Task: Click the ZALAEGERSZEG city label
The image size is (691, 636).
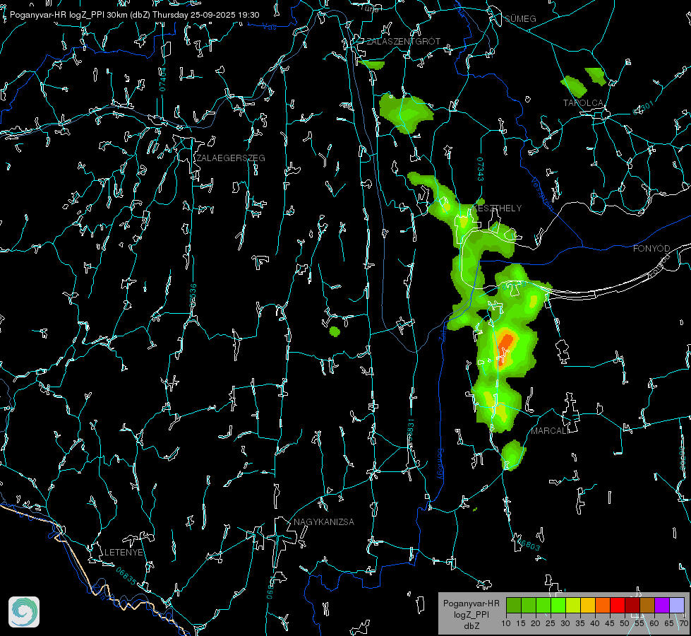Action: 231,158
